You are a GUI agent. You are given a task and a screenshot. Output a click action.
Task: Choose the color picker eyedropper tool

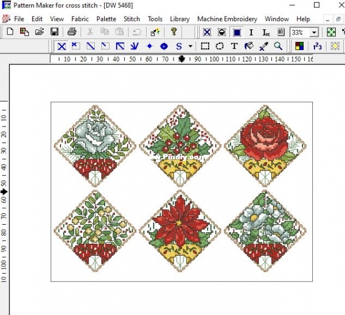[x=264, y=46]
